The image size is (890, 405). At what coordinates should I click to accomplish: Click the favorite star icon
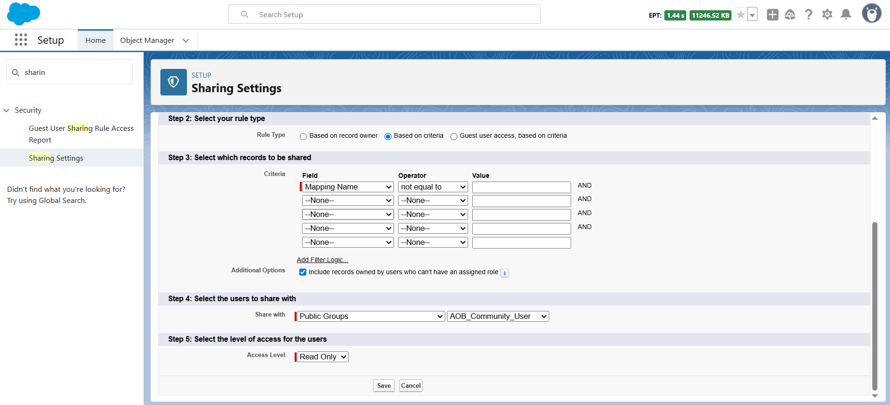coord(740,15)
